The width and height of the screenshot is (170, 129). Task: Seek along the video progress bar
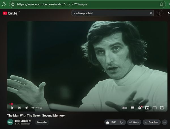click(87, 104)
